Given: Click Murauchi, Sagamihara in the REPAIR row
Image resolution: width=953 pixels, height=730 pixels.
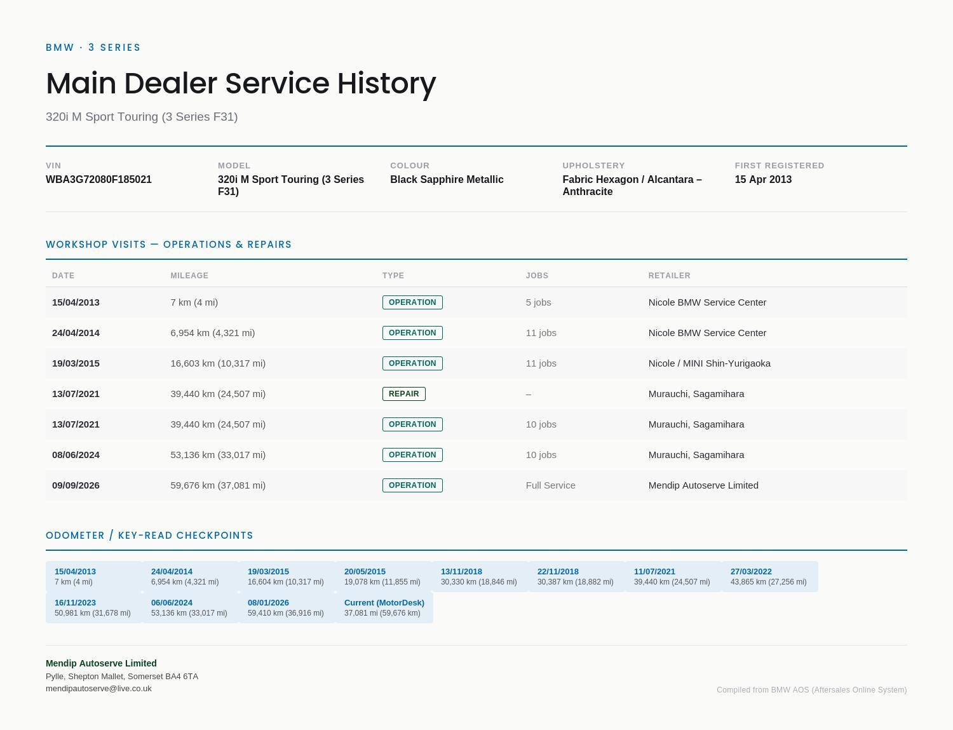Looking at the screenshot, I should point(696,394).
